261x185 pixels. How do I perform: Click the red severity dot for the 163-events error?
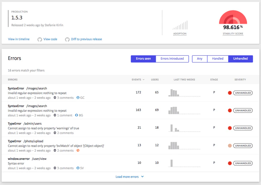click(x=230, y=110)
